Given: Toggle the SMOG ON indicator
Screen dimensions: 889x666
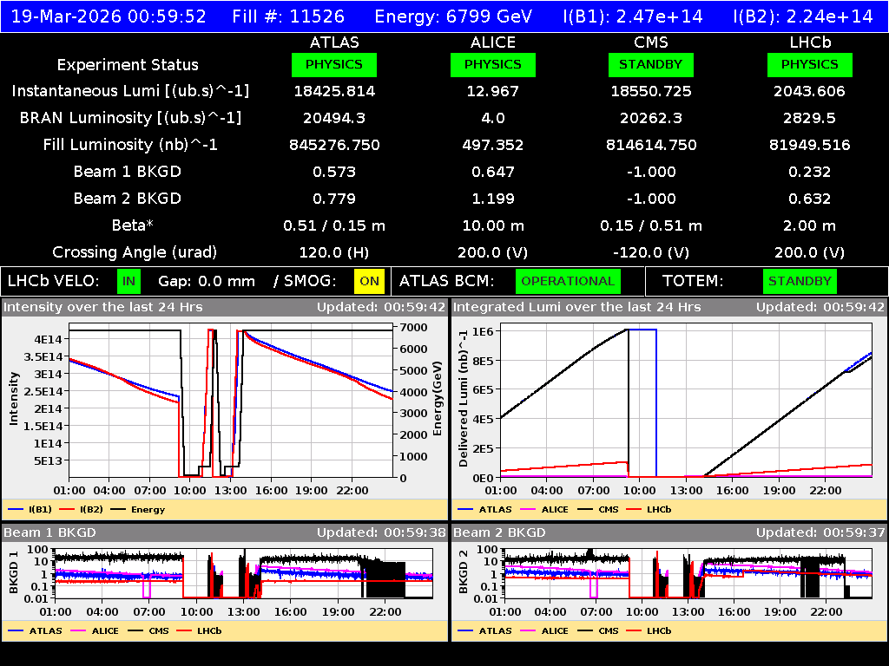Looking at the screenshot, I should 366,281.
